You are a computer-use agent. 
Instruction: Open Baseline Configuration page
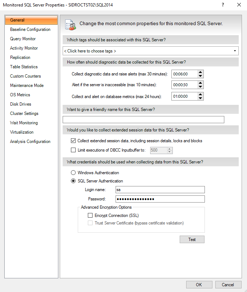click(x=30, y=29)
